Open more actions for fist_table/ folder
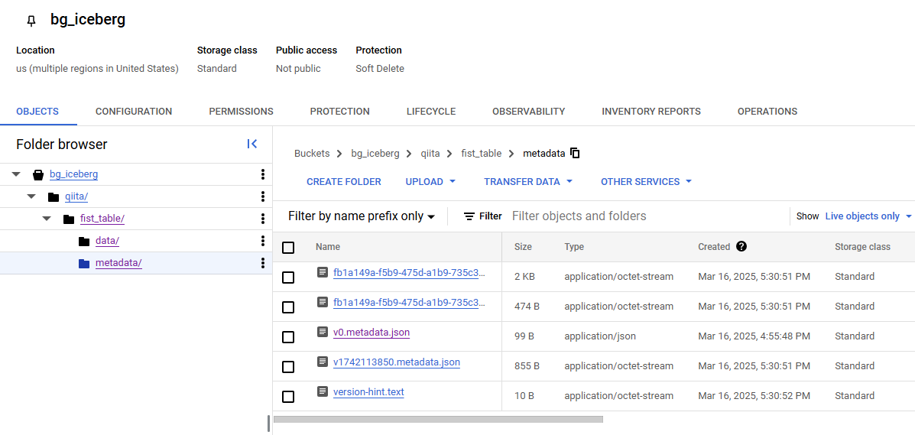 (263, 219)
